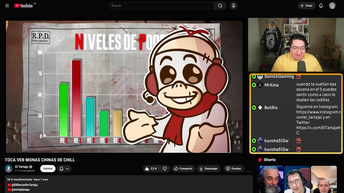Click the video title text
The width and height of the screenshot is (344, 193).
coord(40,160)
